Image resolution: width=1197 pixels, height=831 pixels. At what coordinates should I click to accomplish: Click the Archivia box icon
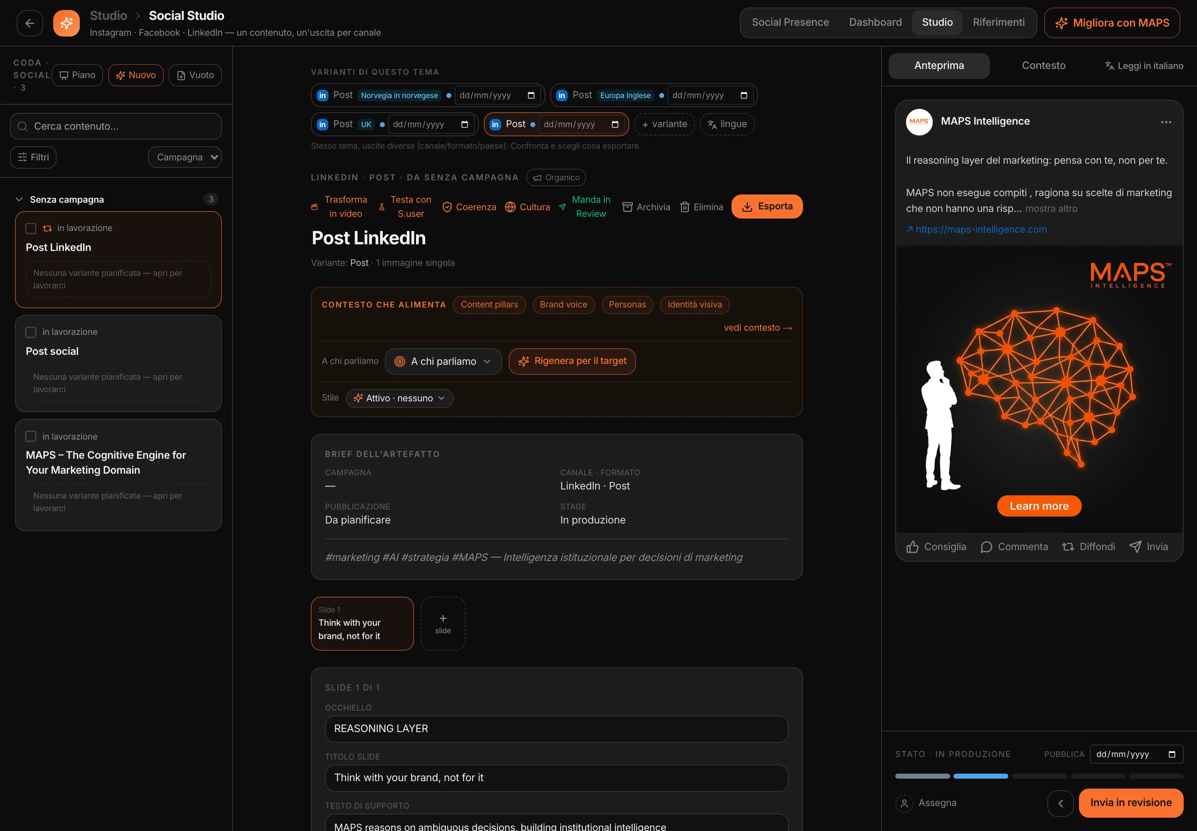click(x=627, y=207)
